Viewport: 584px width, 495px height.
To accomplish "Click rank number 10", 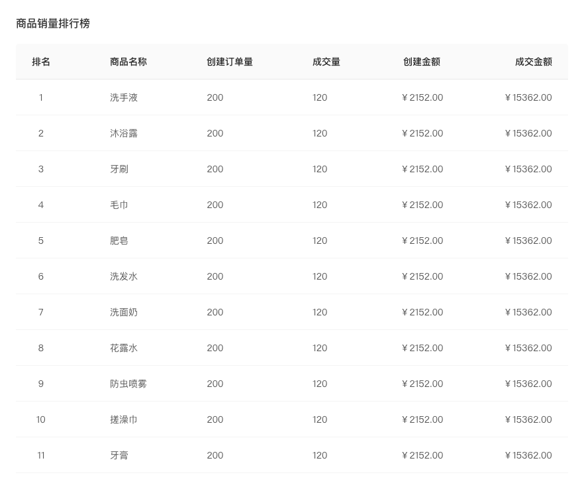I will tap(41, 419).
